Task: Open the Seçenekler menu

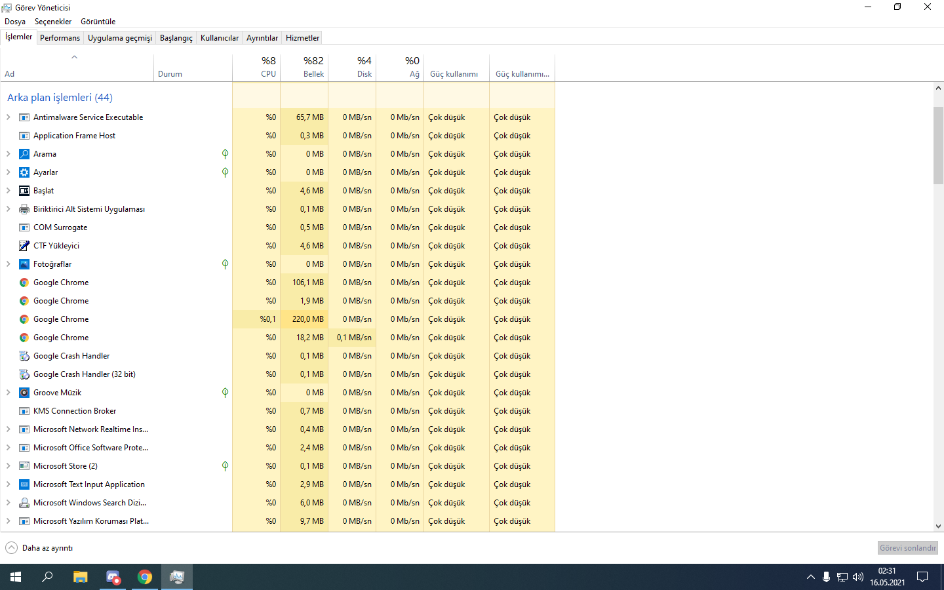Action: [53, 22]
